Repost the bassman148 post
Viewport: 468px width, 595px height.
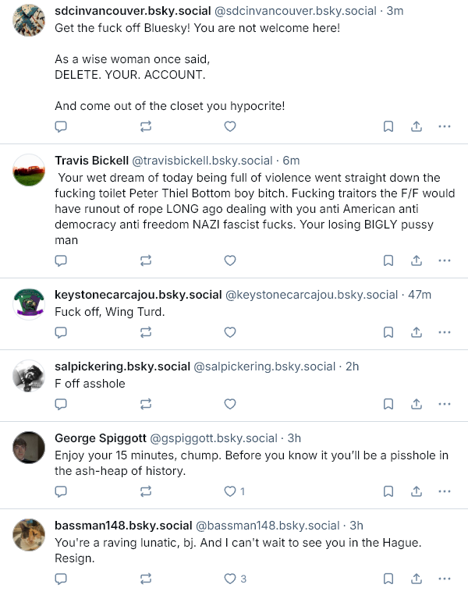point(145,579)
